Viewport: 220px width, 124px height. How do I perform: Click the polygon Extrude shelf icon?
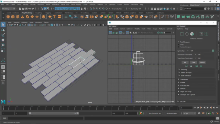pyautogui.click(x=117, y=17)
